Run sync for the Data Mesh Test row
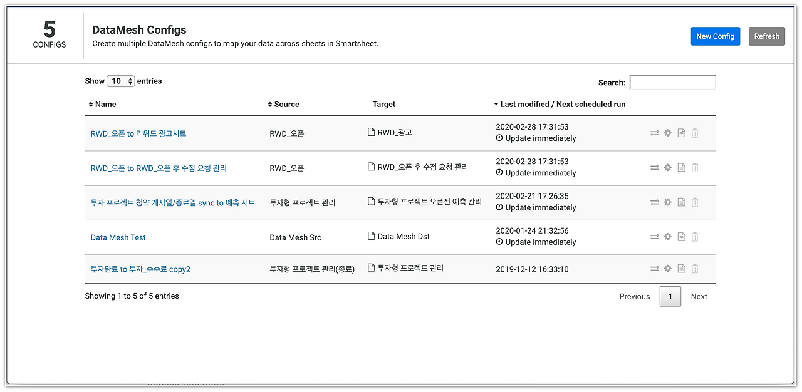The image size is (802, 392). 654,237
